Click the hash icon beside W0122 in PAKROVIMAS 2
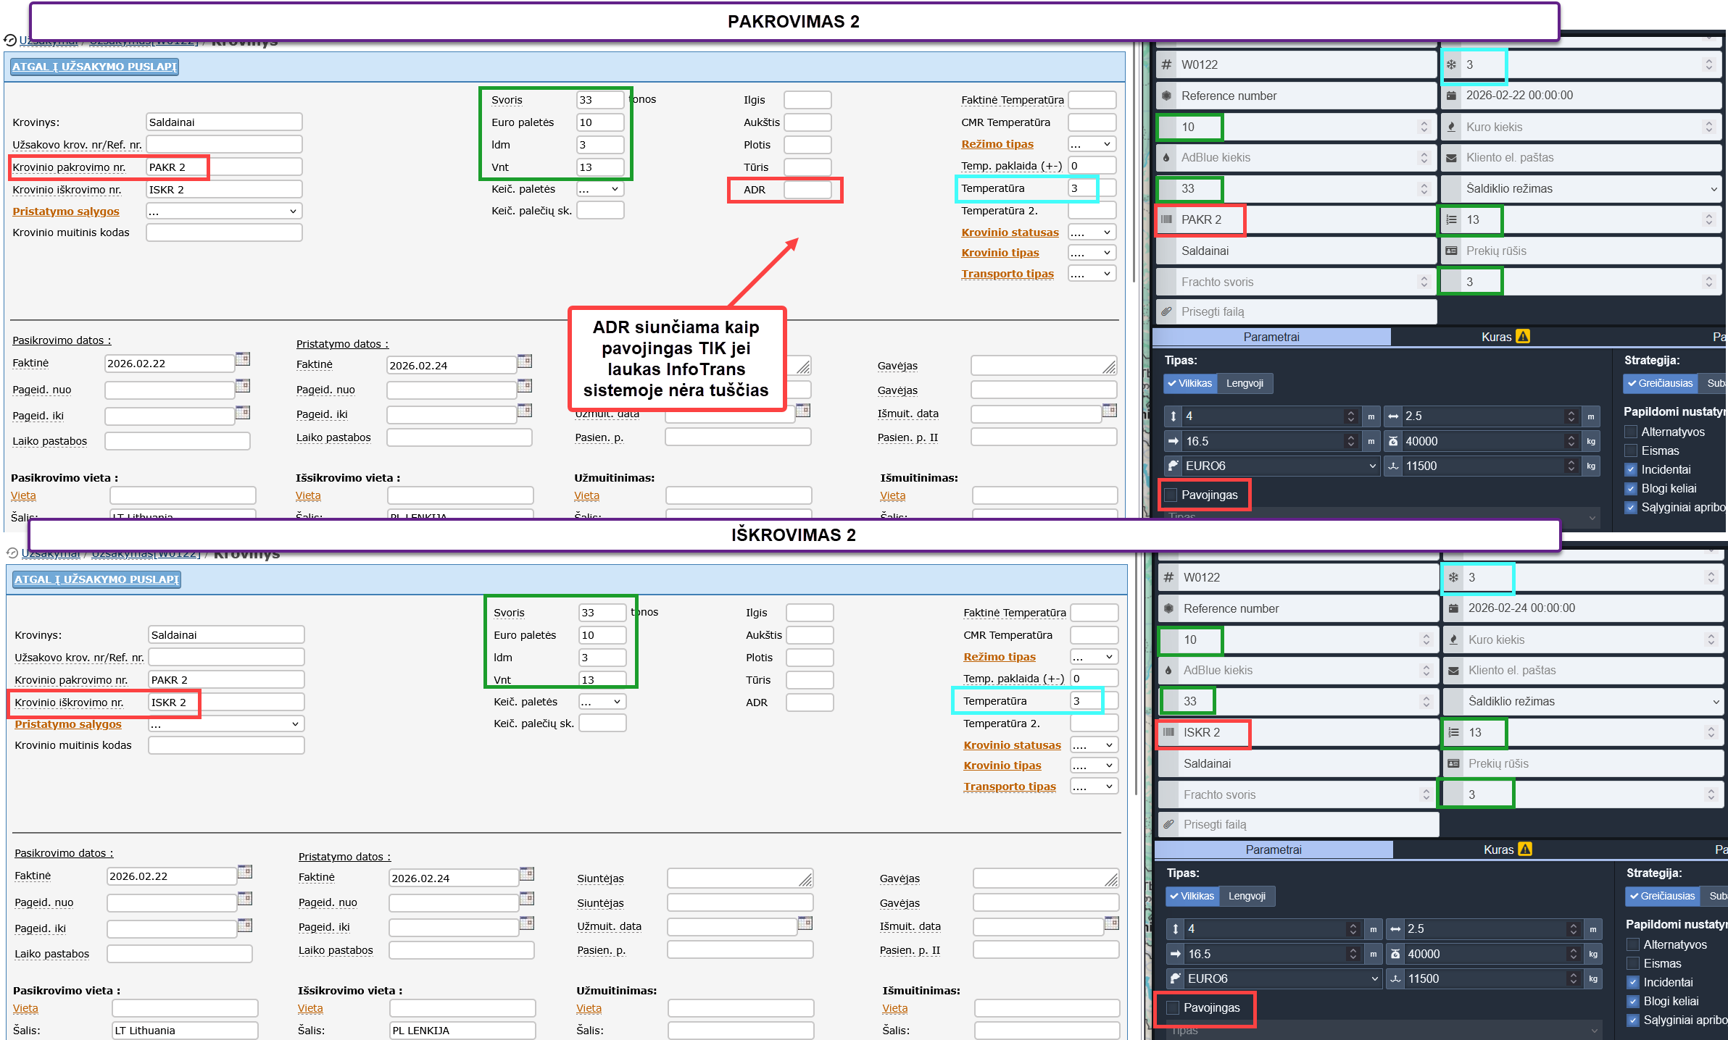The image size is (1728, 1040). click(1166, 64)
